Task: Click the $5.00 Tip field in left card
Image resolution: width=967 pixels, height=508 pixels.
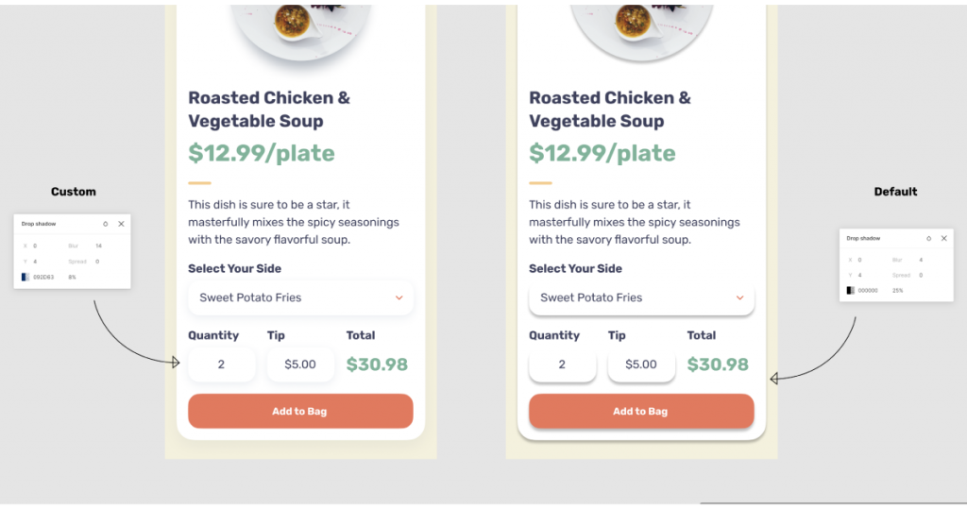Action: [300, 364]
